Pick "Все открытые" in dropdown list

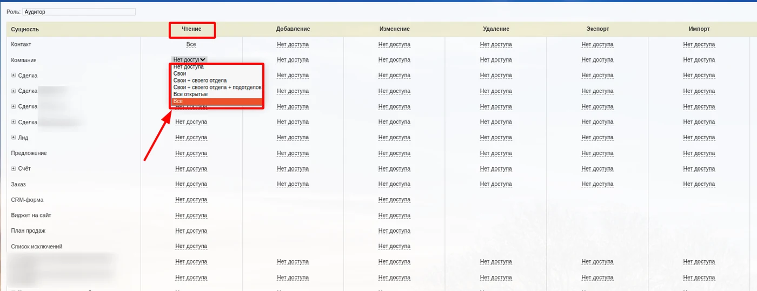coord(217,94)
